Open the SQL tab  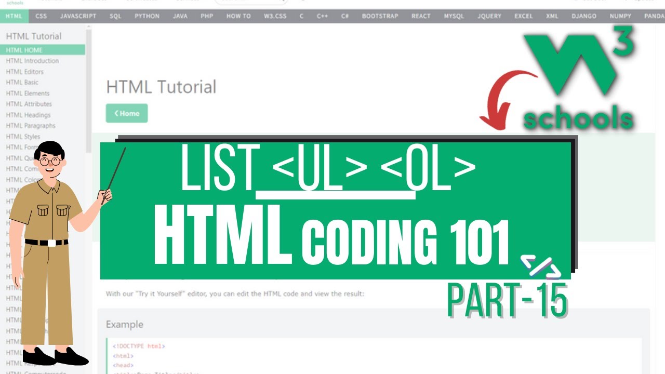[115, 16]
